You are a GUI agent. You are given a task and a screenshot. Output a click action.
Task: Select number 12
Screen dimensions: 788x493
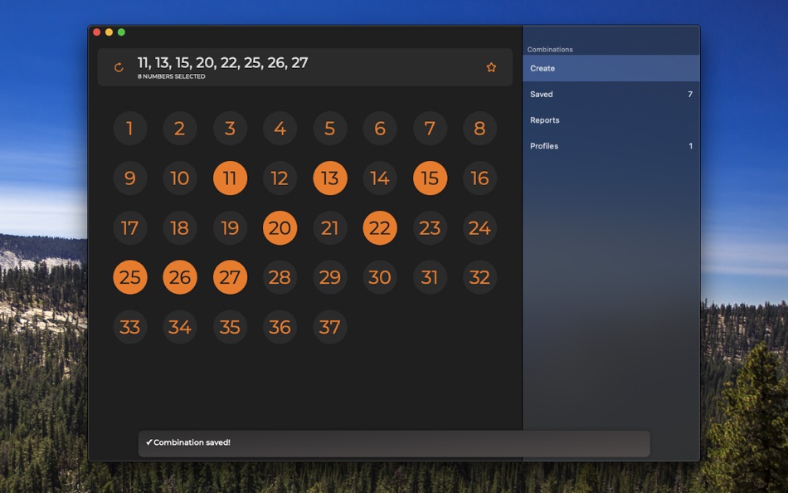click(280, 178)
